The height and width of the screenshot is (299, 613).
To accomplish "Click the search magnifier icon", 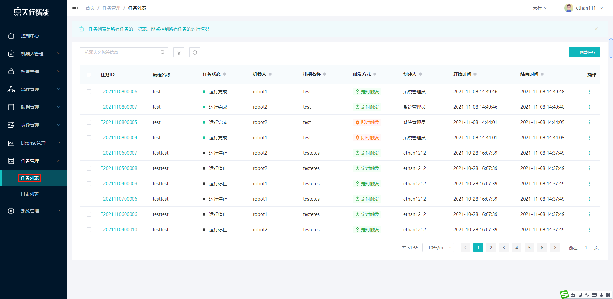I will [x=163, y=52].
